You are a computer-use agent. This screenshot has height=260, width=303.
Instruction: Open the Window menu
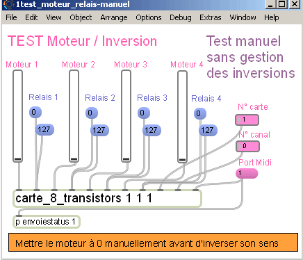point(243,17)
